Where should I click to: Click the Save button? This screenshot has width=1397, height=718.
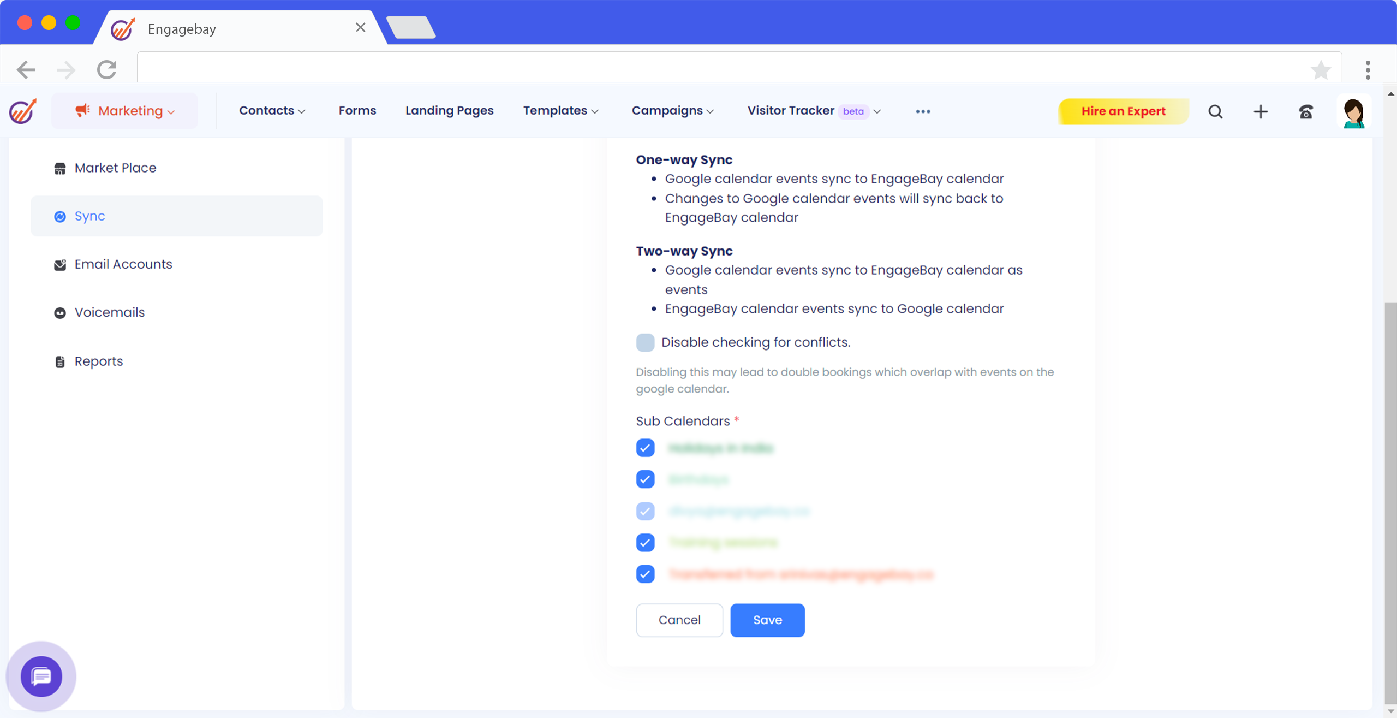coord(767,620)
